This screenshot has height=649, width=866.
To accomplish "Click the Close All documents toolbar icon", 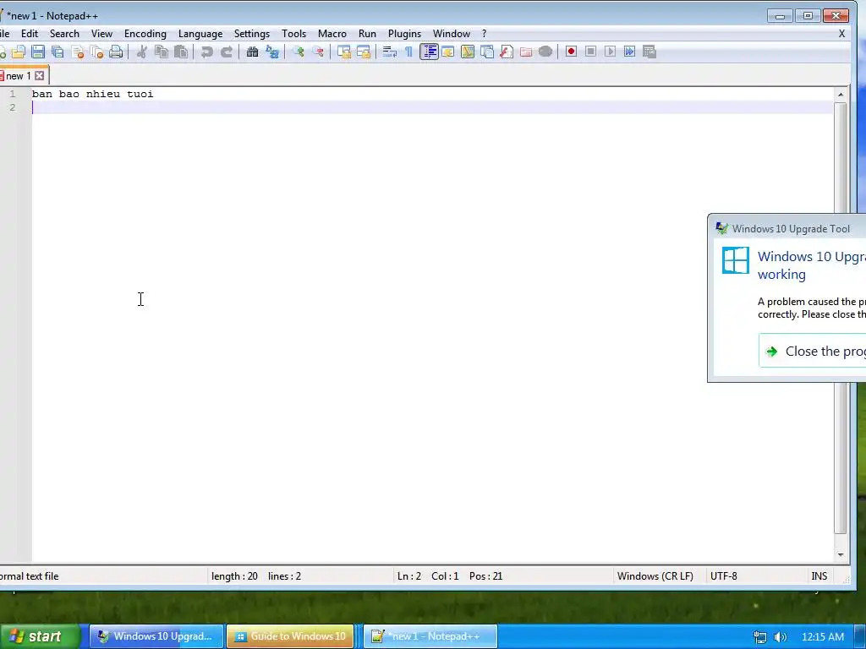I will tap(96, 52).
